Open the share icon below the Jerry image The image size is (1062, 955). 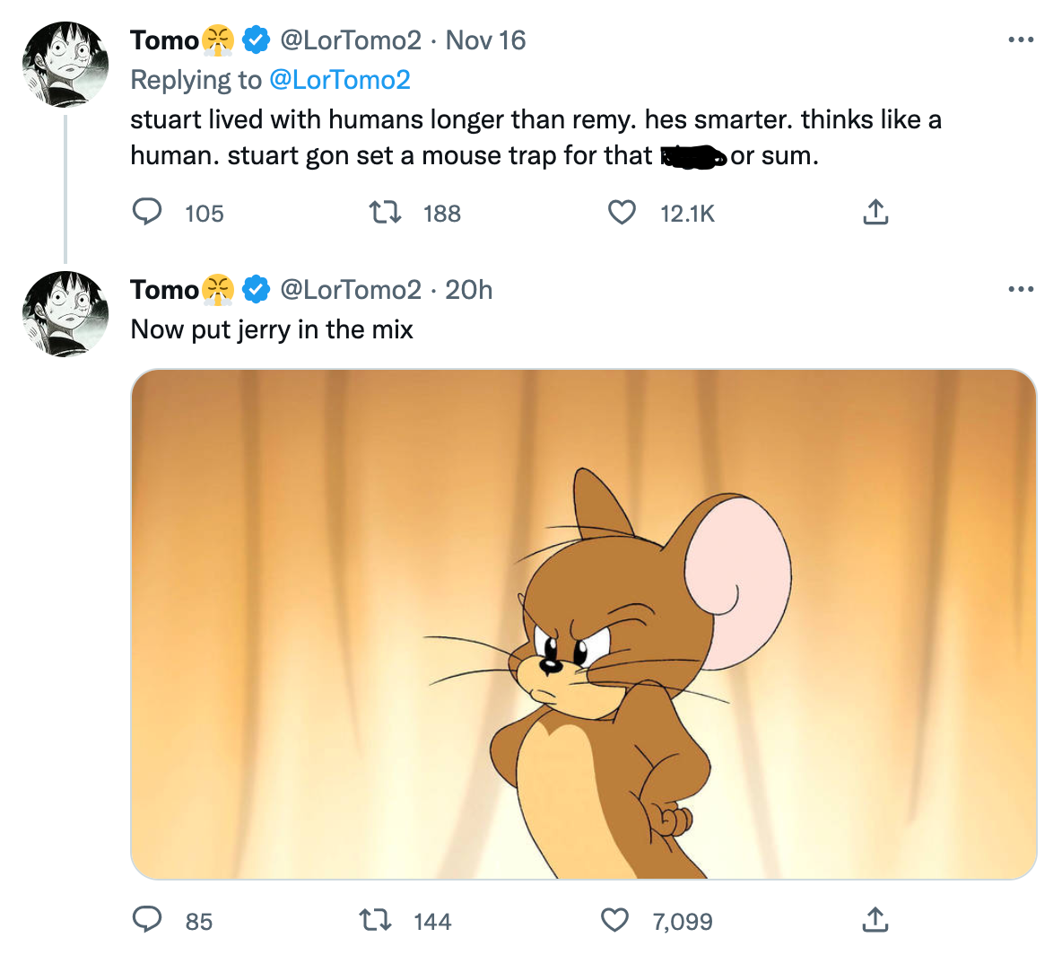875,919
